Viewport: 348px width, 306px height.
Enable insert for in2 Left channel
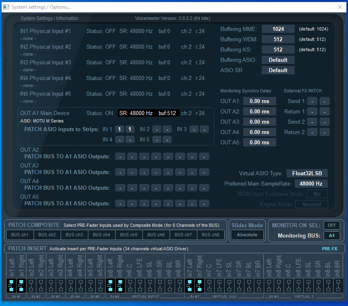[x=31, y=285]
